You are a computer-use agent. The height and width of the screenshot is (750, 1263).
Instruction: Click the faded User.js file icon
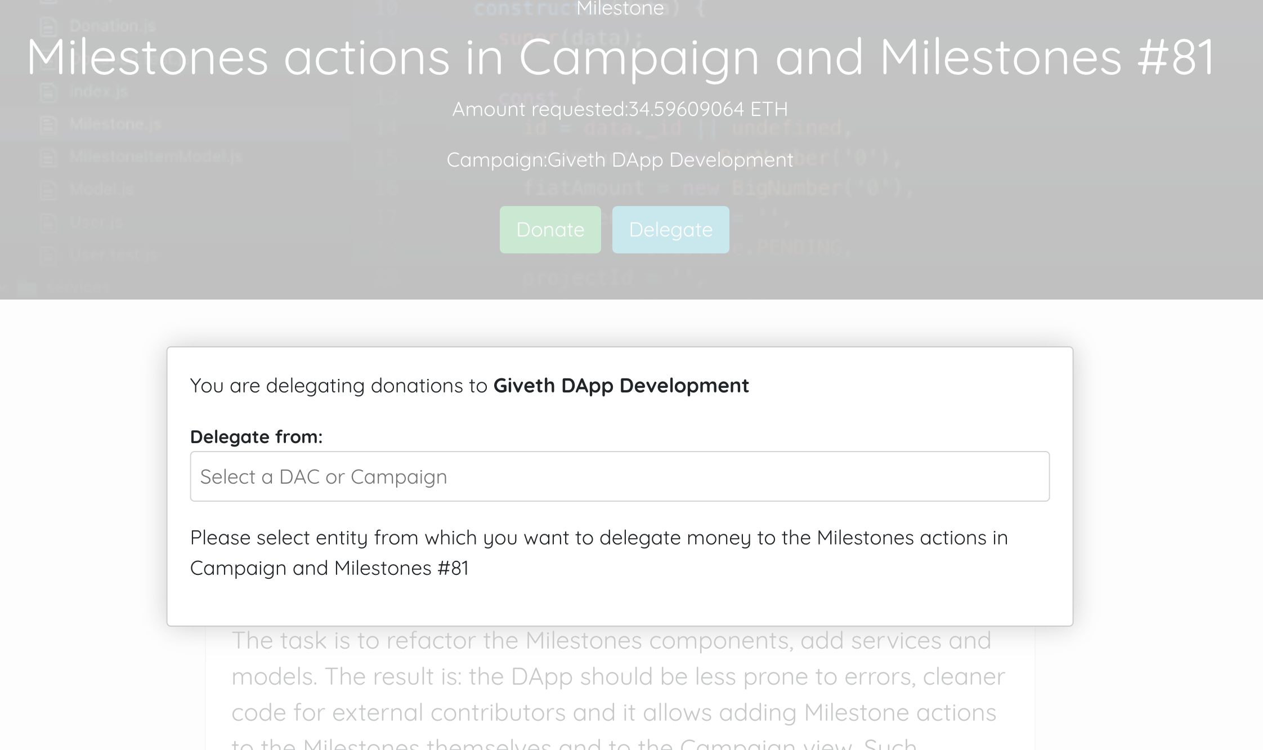point(48,222)
